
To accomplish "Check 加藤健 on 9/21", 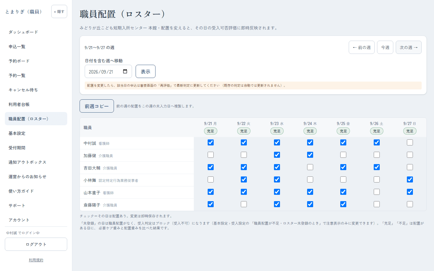I will coord(211,155).
